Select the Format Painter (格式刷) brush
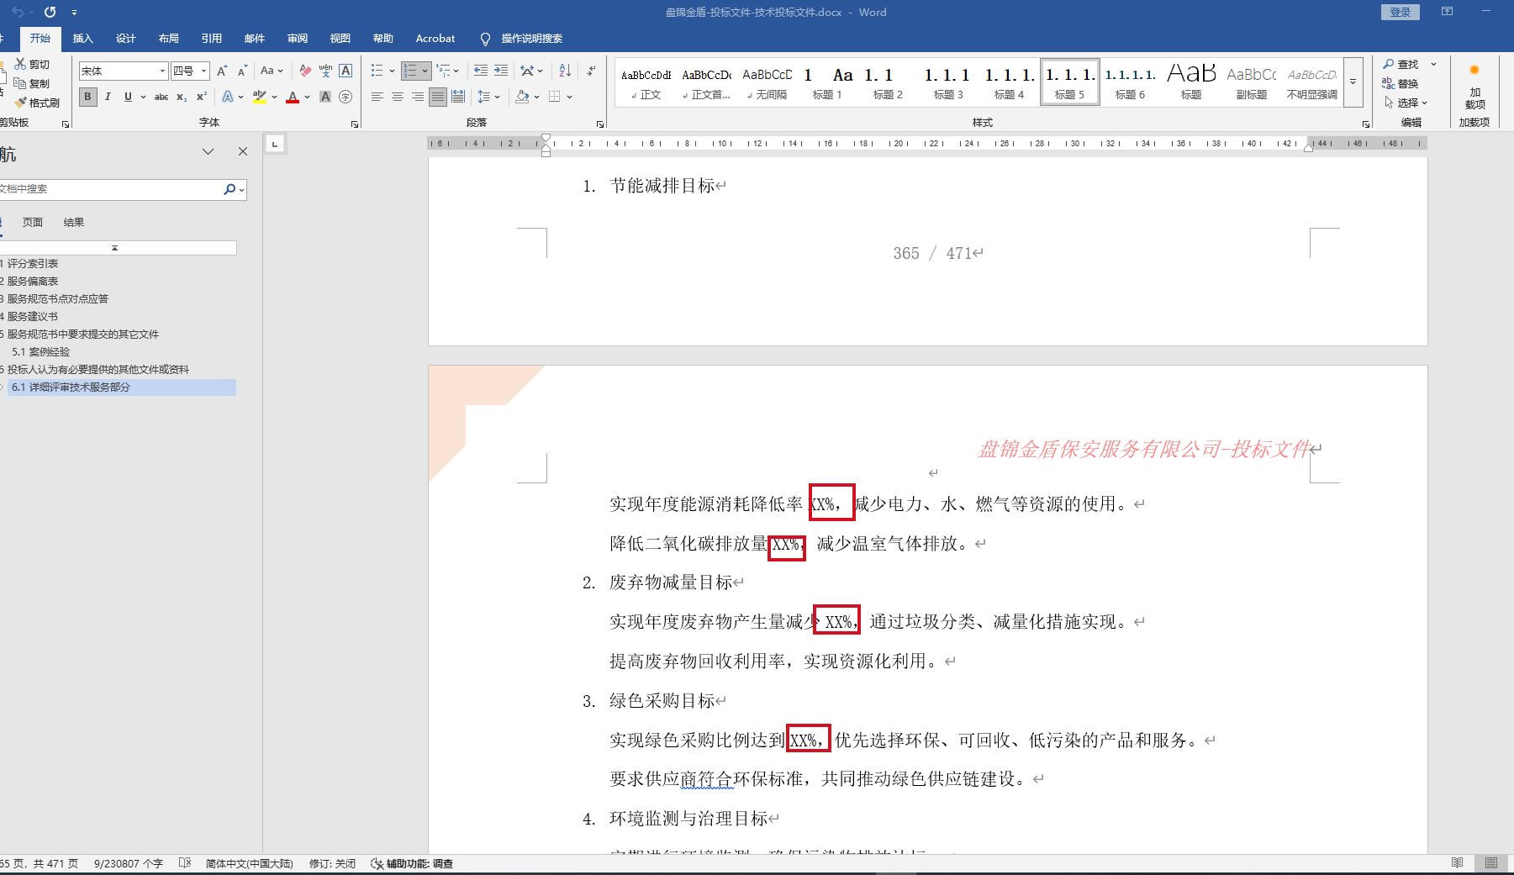This screenshot has height=875, width=1514. coord(20,103)
